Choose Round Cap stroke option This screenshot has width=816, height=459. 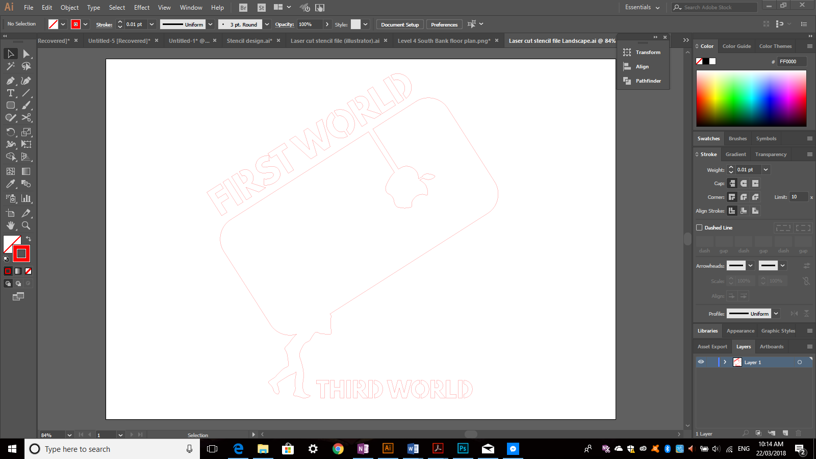[744, 183]
